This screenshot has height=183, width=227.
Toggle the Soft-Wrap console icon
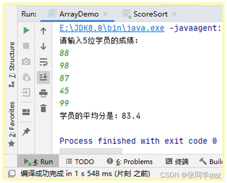click(x=43, y=62)
